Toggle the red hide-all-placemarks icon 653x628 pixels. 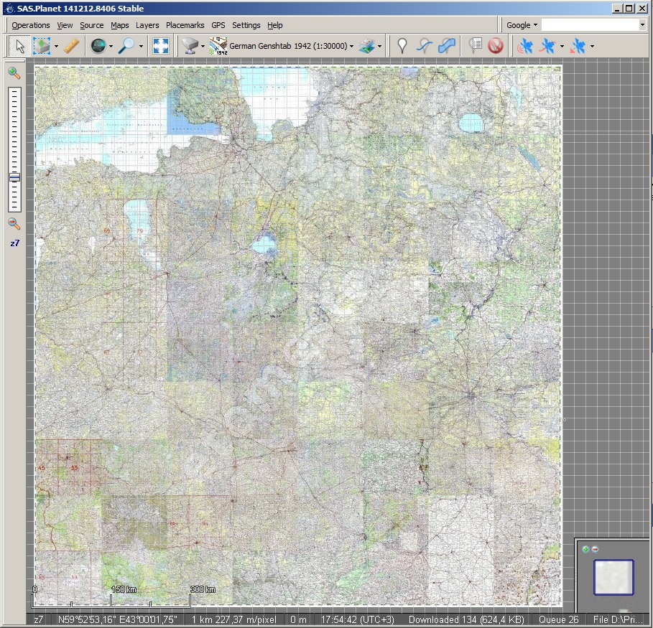click(x=496, y=46)
